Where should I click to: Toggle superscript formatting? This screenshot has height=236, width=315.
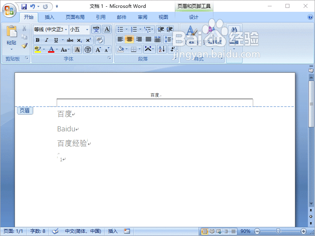coord(88,40)
